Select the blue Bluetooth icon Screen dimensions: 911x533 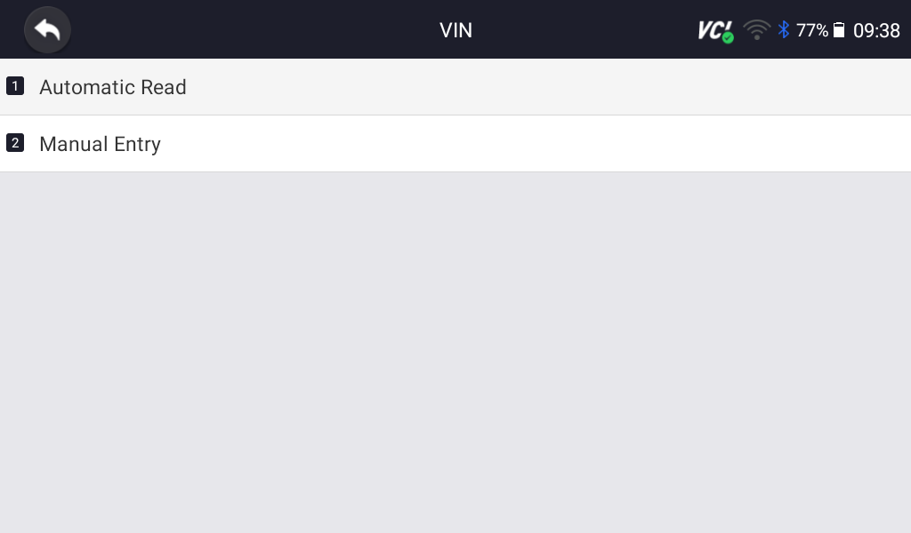pos(783,29)
